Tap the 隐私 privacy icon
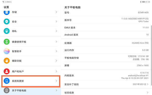 (7, 31)
